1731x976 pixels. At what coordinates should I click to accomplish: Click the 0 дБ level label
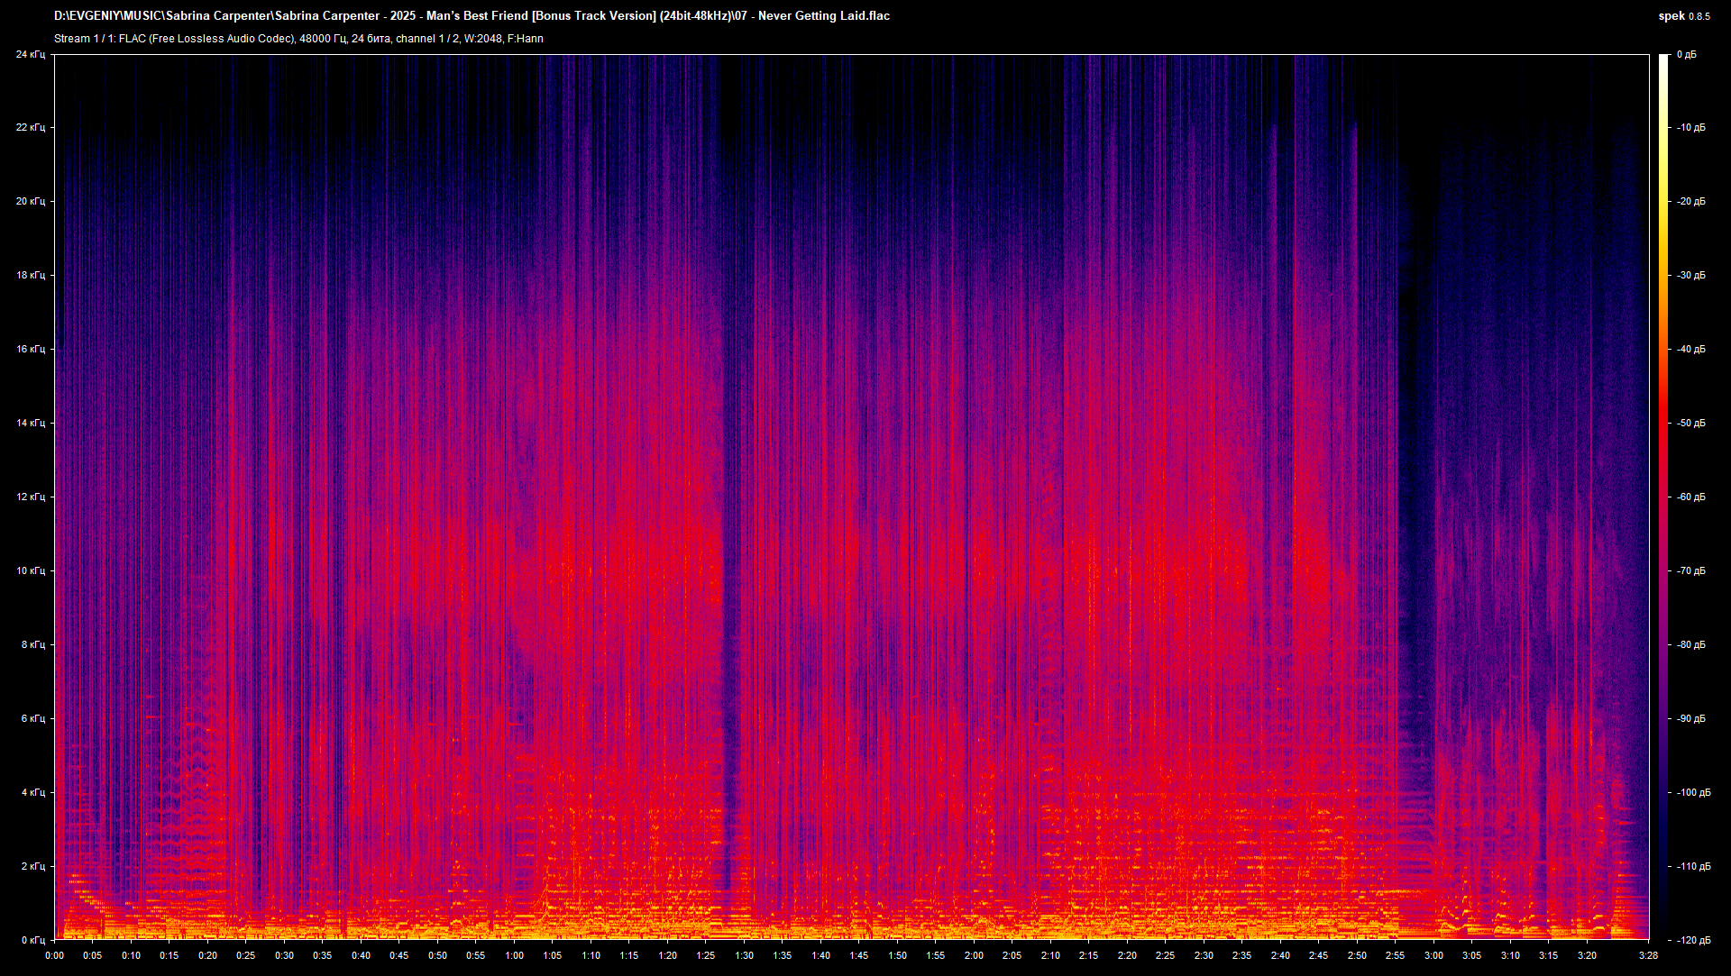[x=1686, y=55]
